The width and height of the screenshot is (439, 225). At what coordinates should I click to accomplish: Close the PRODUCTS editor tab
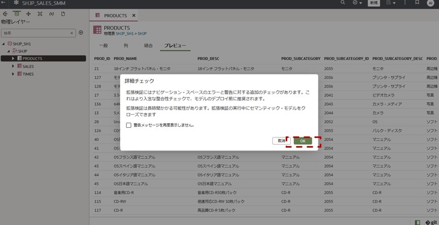click(134, 15)
